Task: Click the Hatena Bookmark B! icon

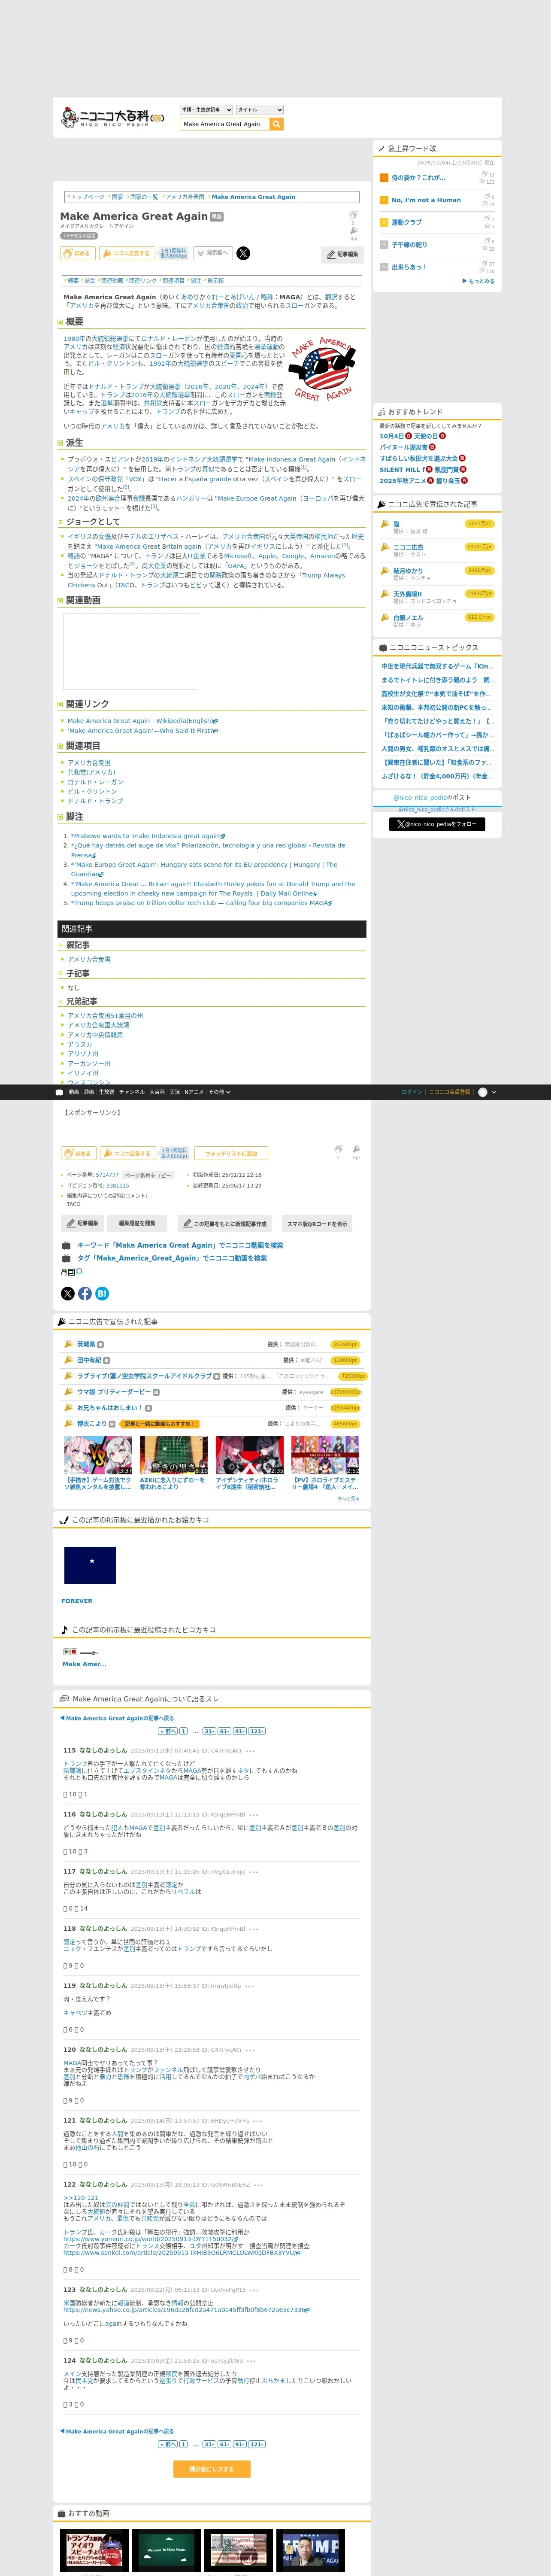Action: (102, 1293)
